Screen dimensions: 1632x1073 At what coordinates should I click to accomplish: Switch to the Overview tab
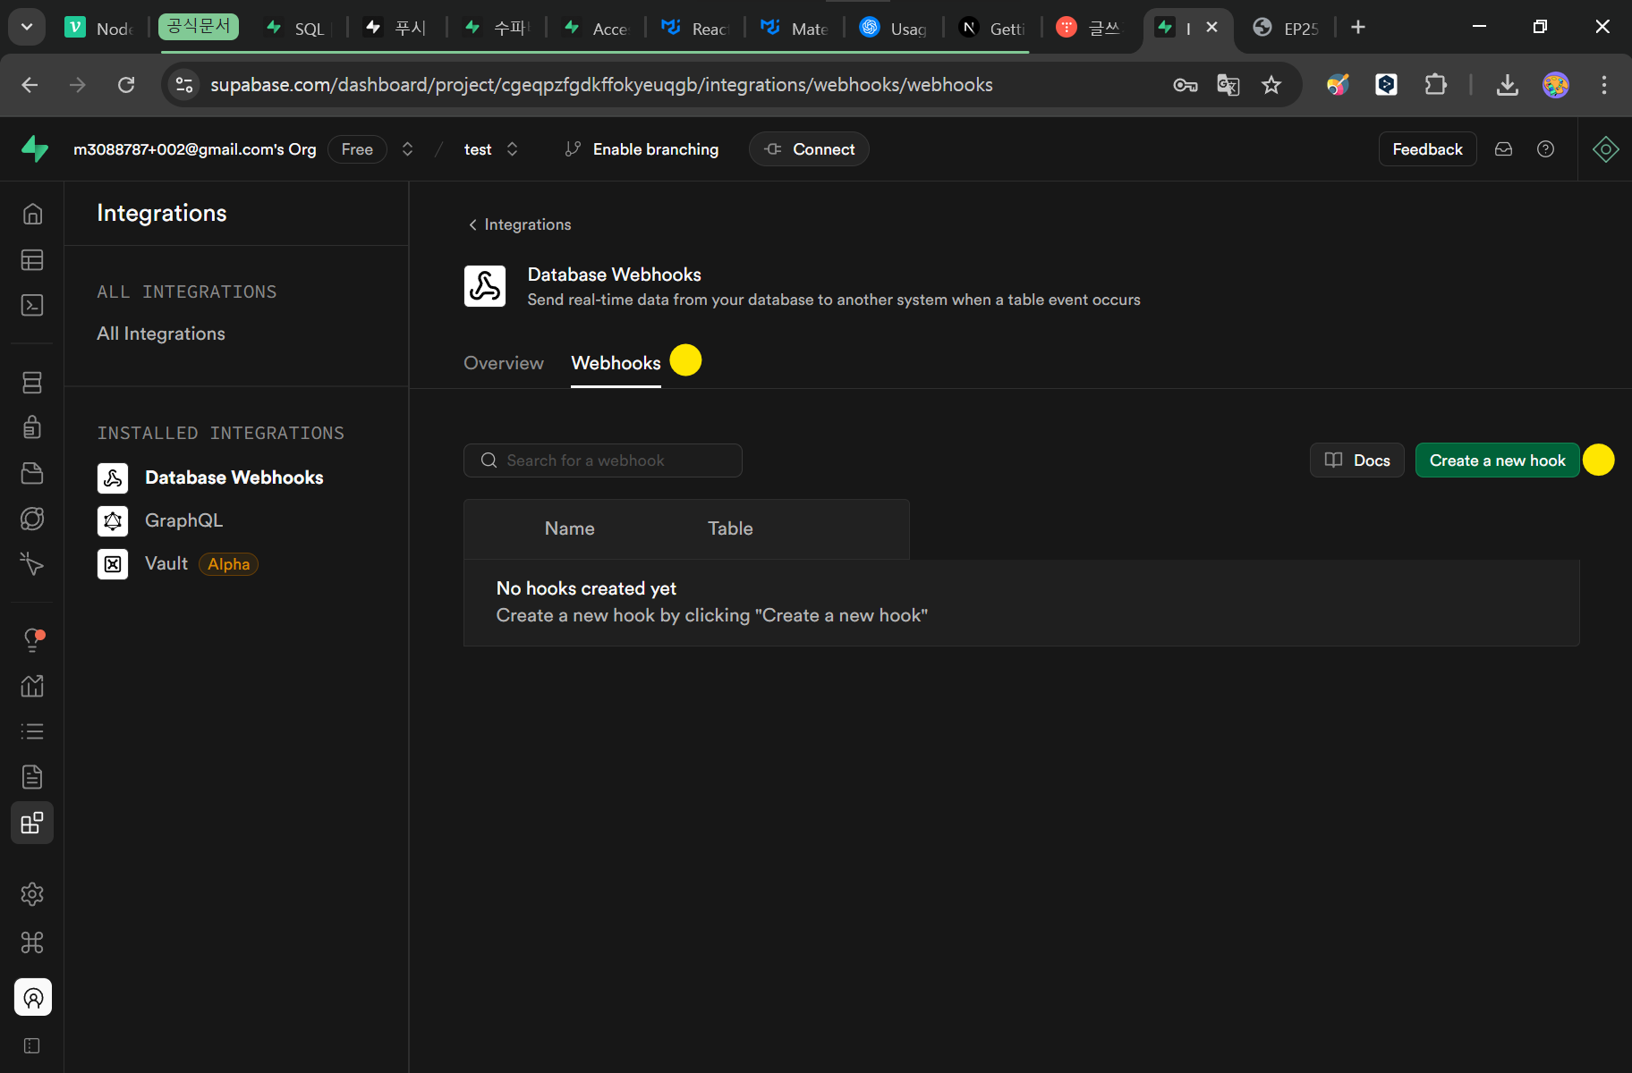pos(504,363)
